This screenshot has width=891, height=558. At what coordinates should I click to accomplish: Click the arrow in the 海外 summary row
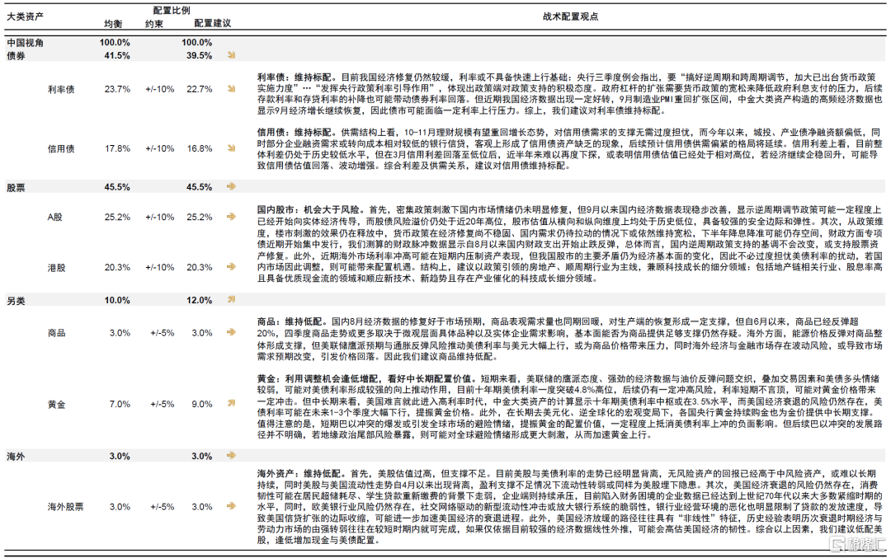pos(231,455)
